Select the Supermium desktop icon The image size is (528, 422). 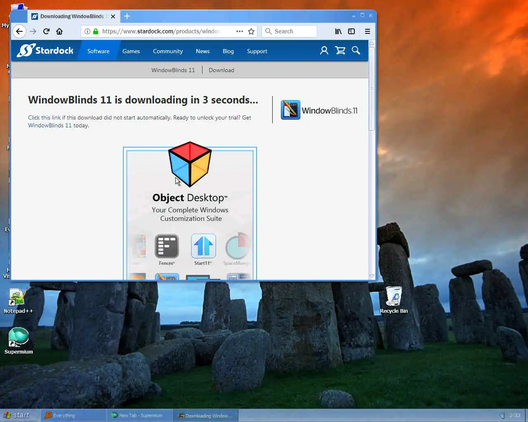click(19, 341)
